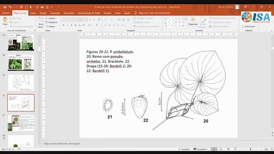Click the Redefinir slide icon
The height and width of the screenshot is (154, 274).
pos(47,22)
